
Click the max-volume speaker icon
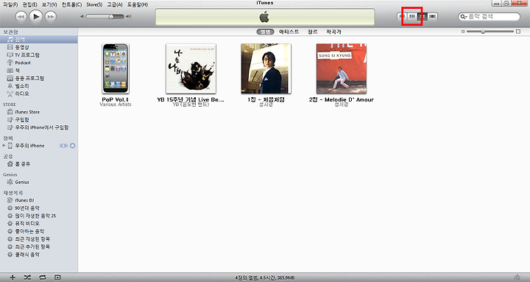pyautogui.click(x=128, y=17)
